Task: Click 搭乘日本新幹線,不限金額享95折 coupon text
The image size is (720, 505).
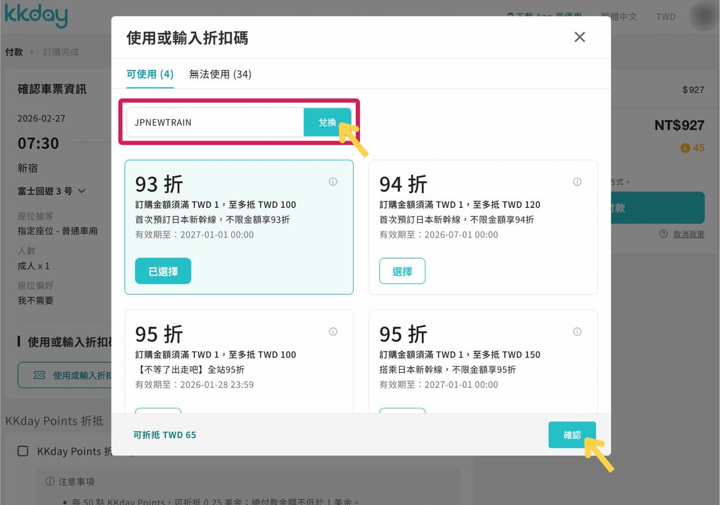Action: click(x=448, y=370)
